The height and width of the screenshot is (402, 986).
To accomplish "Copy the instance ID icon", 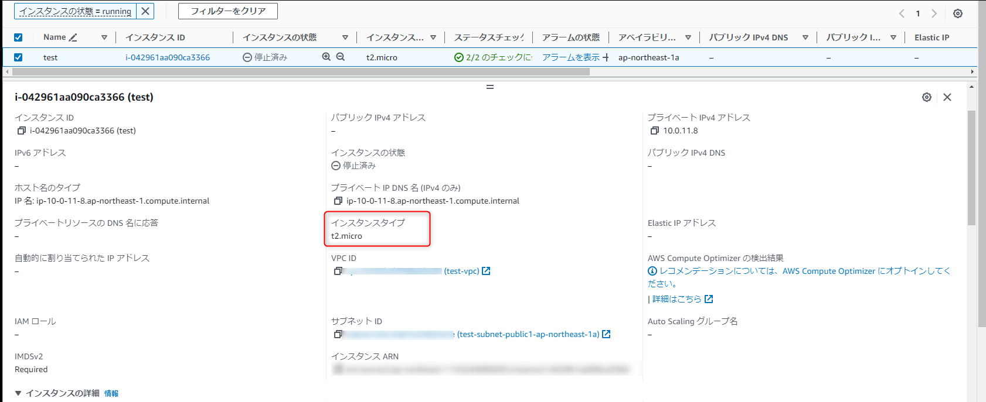I will (x=22, y=130).
